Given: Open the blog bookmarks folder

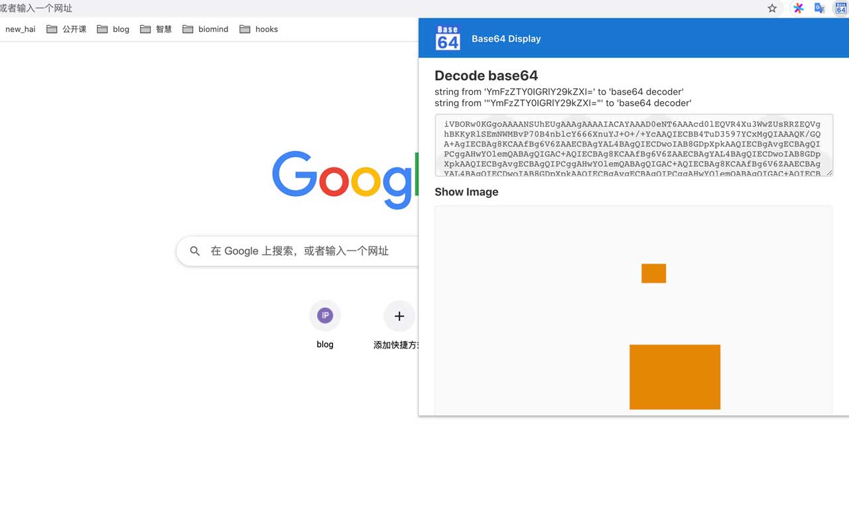Looking at the screenshot, I should [x=113, y=28].
